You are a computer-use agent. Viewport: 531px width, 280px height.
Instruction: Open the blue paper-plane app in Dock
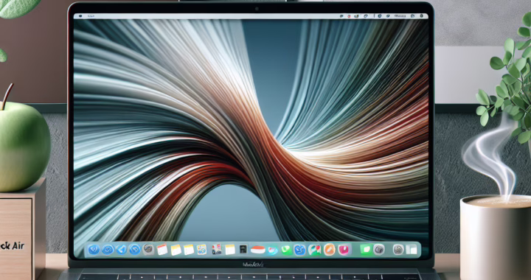tap(121, 250)
